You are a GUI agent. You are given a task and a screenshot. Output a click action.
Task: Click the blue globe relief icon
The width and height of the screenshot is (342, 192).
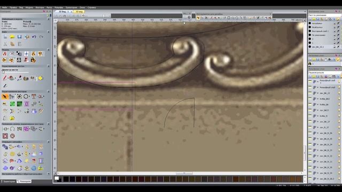click(x=34, y=168)
